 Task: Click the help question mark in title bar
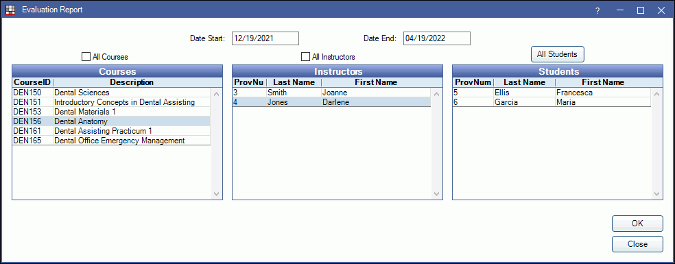(x=597, y=10)
